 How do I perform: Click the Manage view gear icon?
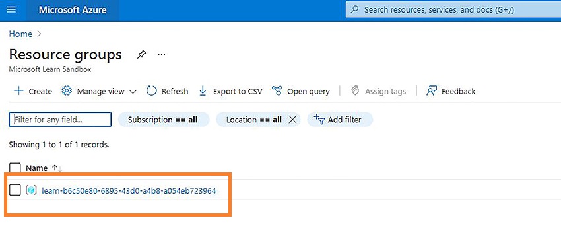point(67,91)
